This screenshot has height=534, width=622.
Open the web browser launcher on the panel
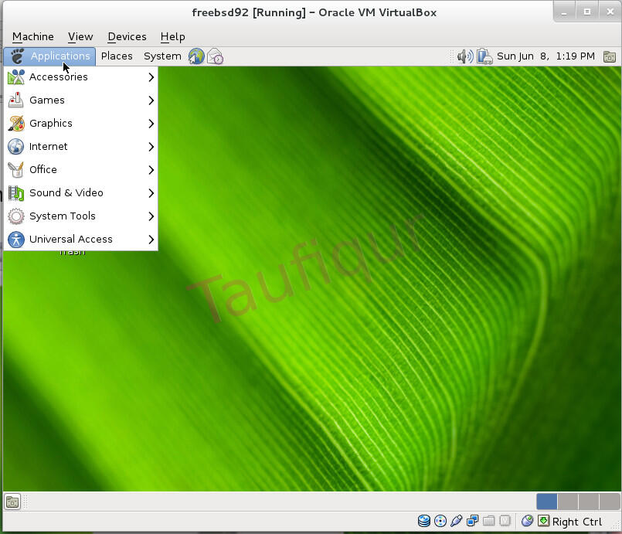point(196,56)
